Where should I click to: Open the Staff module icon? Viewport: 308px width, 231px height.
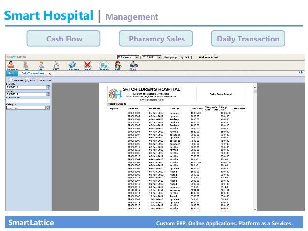click(118, 65)
